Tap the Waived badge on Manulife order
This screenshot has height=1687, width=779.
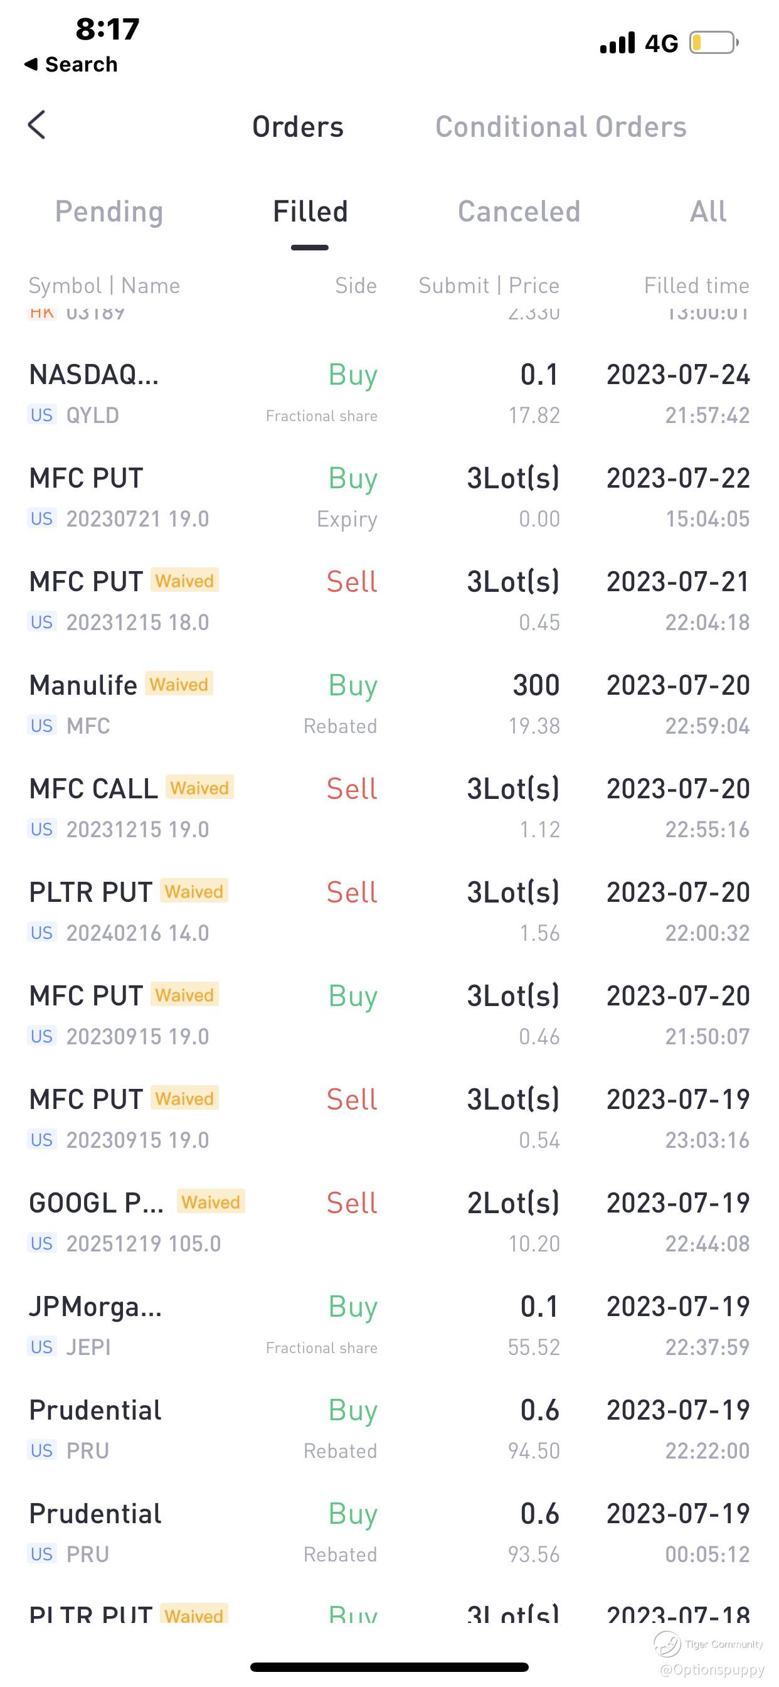179,684
